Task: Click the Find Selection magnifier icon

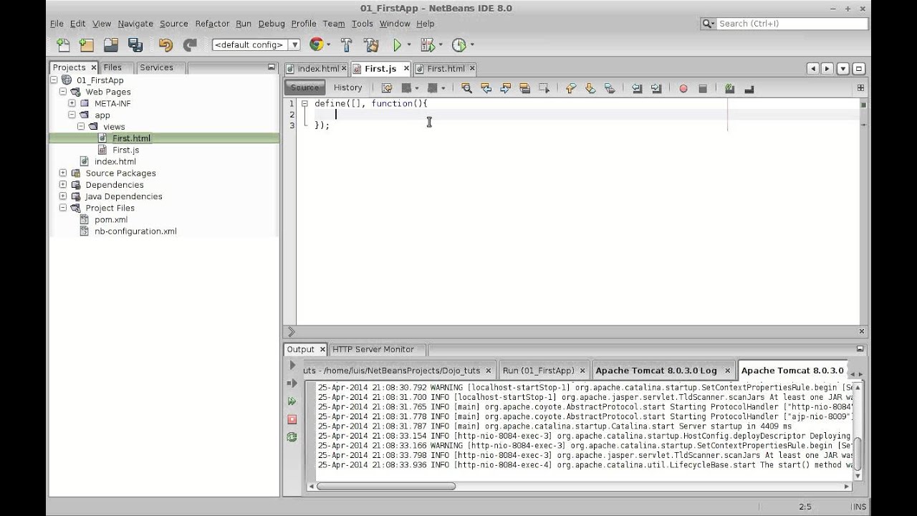Action: pos(466,88)
